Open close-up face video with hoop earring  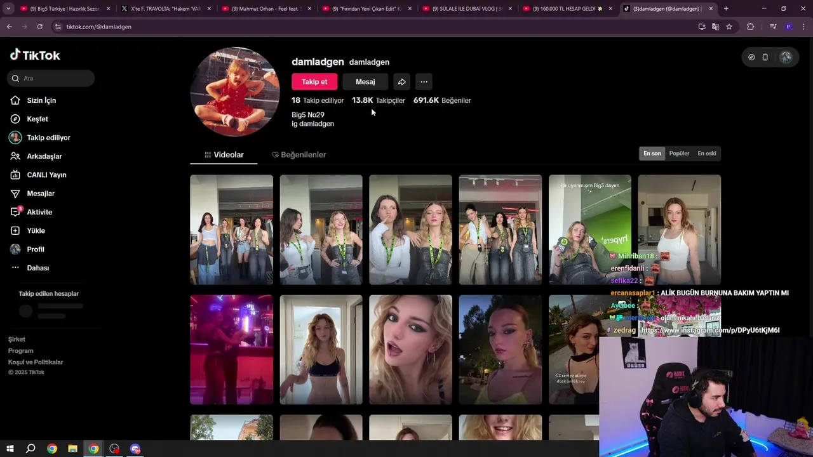(411, 350)
